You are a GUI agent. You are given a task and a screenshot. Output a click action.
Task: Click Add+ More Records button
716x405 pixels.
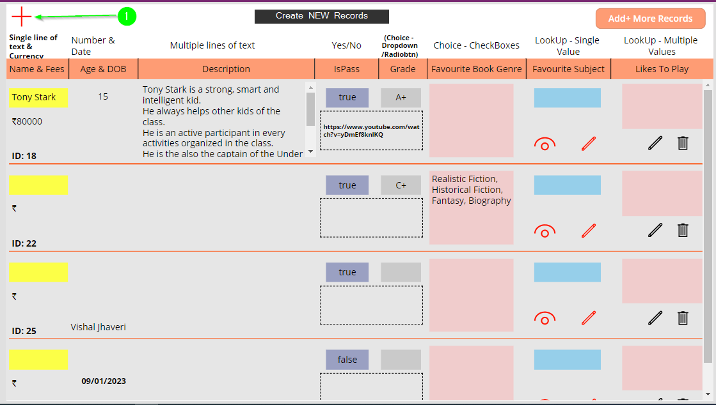click(650, 19)
